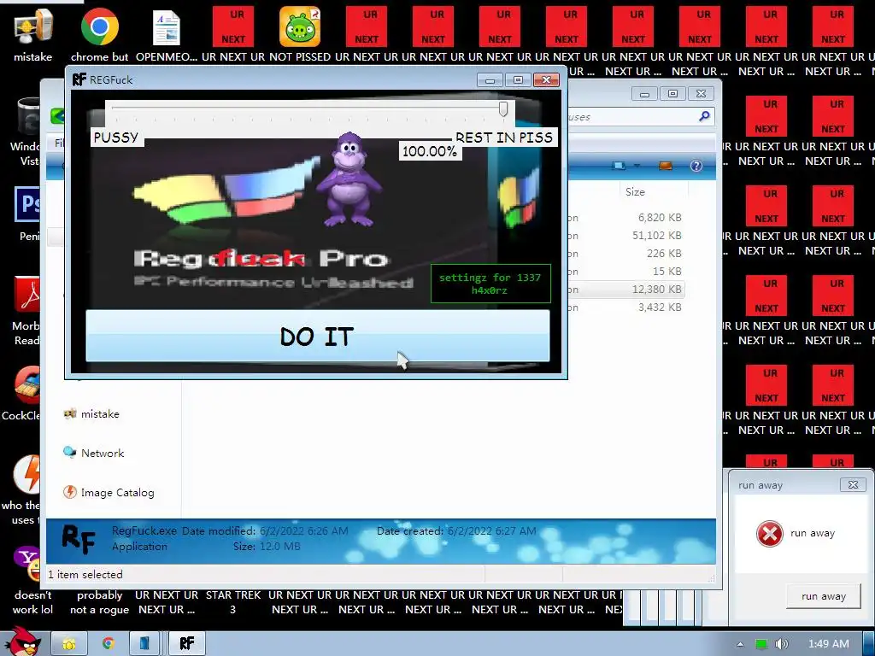
Task: Select the 'STAR TREK 3' desktop label
Action: click(x=232, y=602)
